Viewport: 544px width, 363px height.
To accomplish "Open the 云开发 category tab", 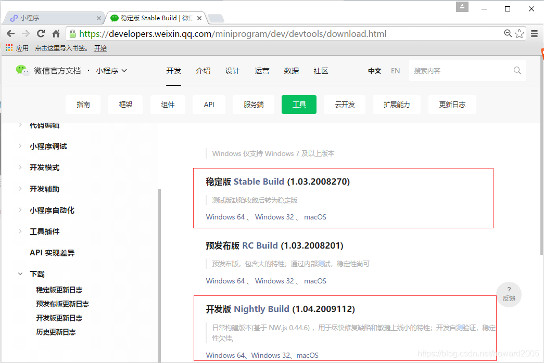I will pos(345,105).
